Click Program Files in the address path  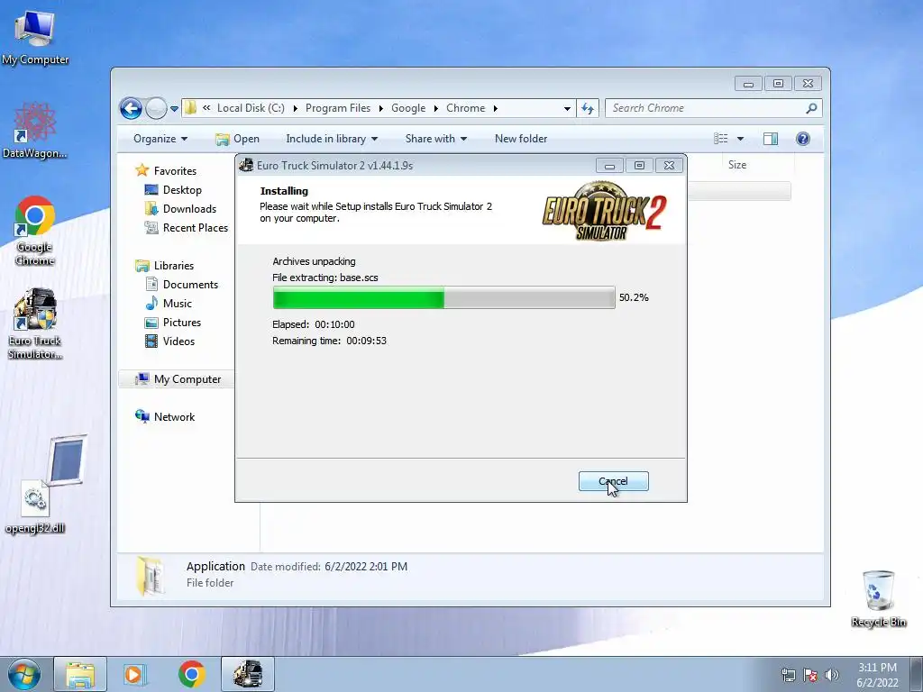338,108
